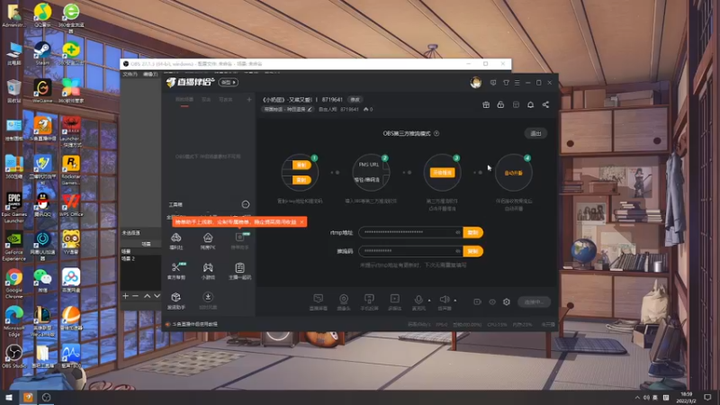The image size is (720, 405).
Task: Click the skin/shirt icon in title bar
Action: click(506, 83)
